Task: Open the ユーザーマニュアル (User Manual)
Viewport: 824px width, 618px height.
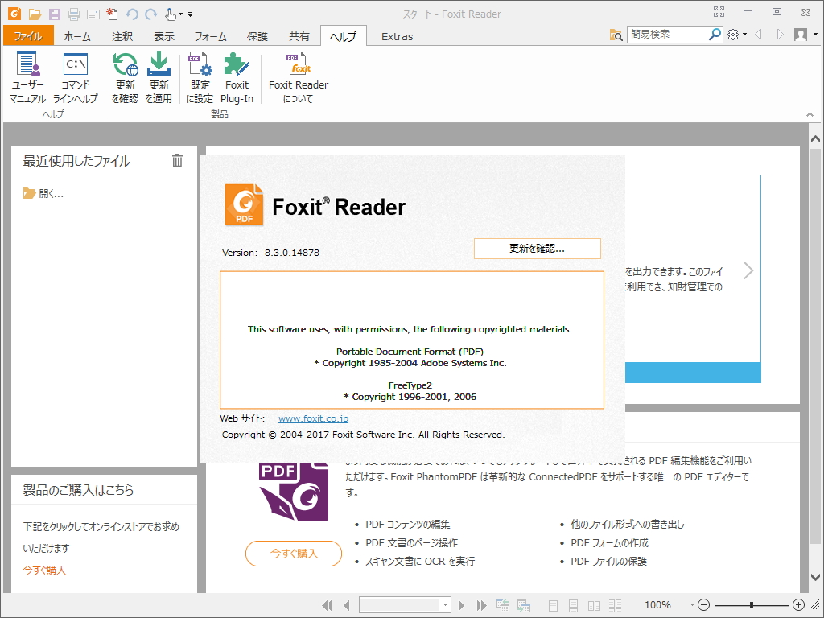Action: click(x=27, y=76)
